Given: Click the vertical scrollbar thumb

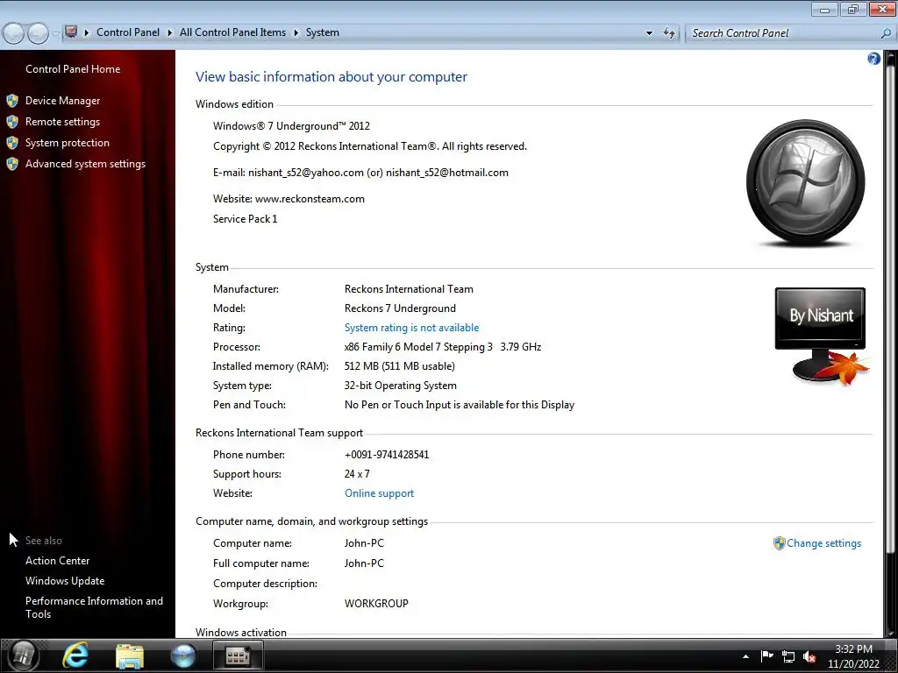Looking at the screenshot, I should pos(891,309).
